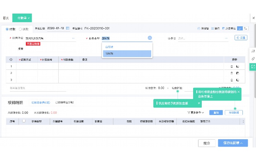Click the copy icon in table row 2
The width and height of the screenshot is (256, 161).
pyautogui.click(x=238, y=73)
